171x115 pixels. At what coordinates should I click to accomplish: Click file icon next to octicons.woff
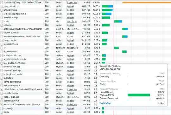click(2, 52)
